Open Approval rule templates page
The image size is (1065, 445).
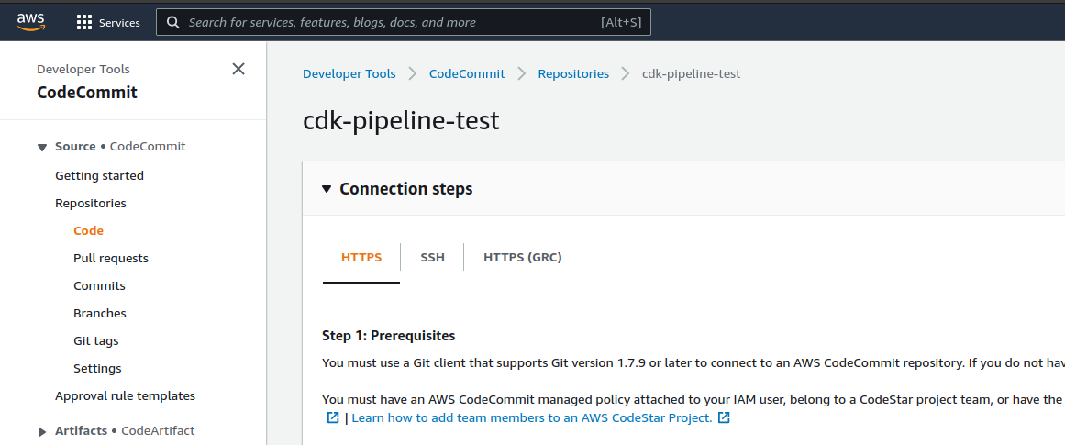coord(125,396)
